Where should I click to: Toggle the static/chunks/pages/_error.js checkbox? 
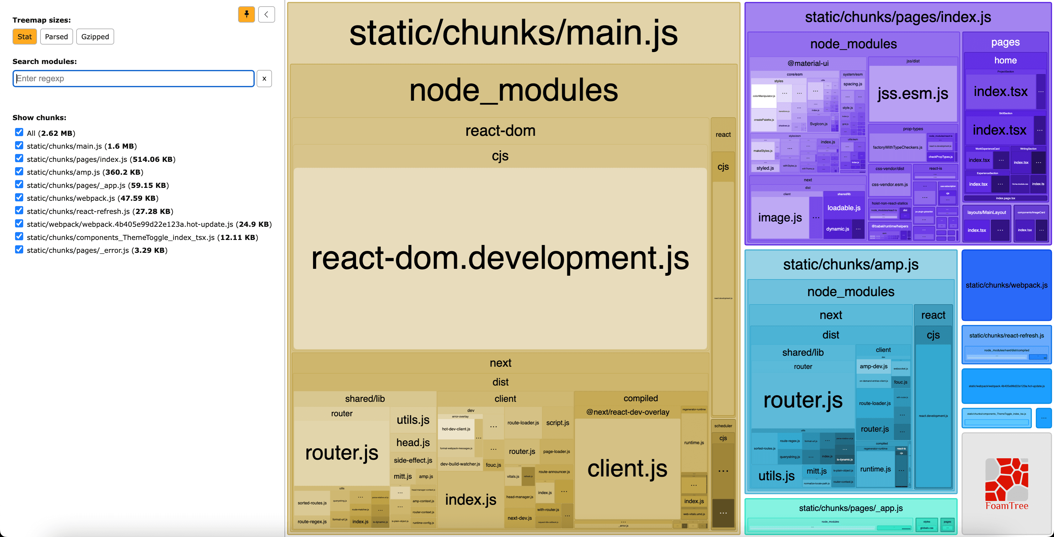[x=19, y=249]
